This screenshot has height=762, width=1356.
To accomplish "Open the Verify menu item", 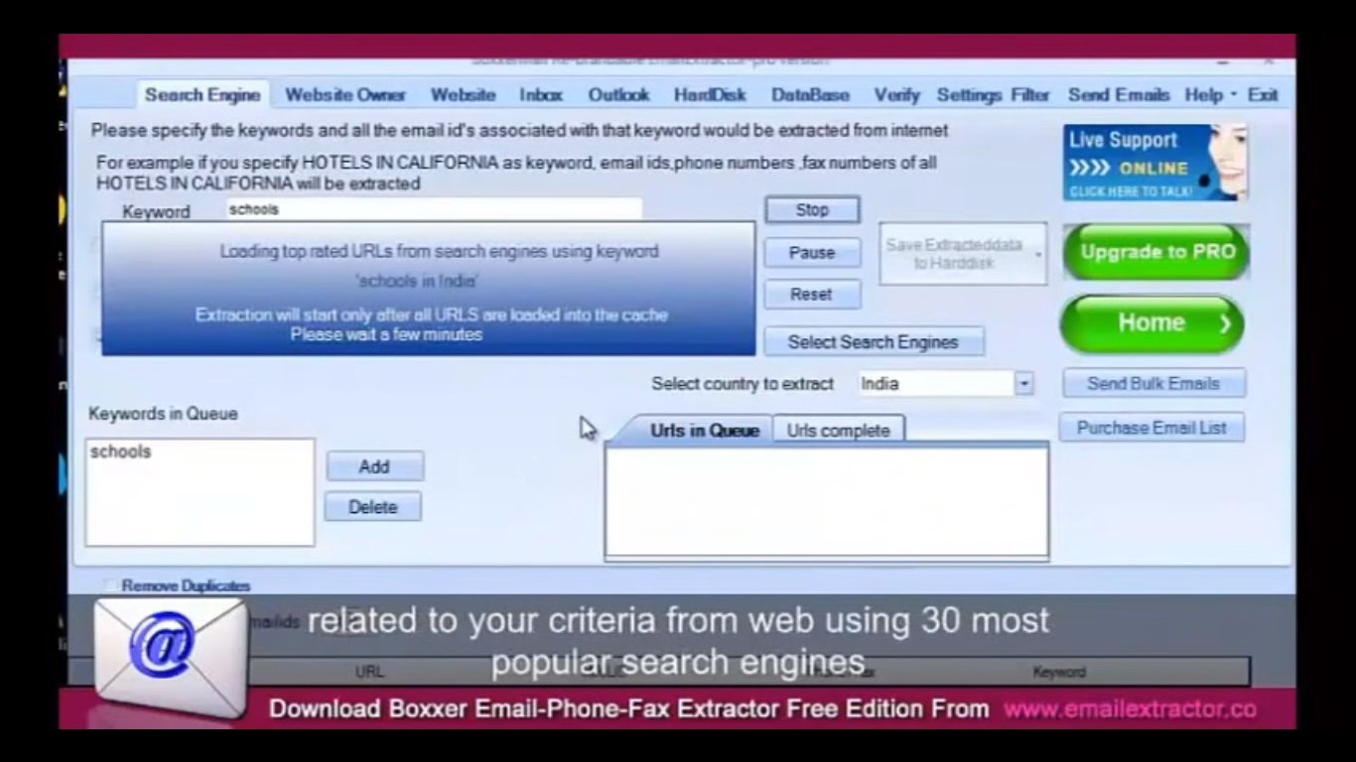I will 896,95.
